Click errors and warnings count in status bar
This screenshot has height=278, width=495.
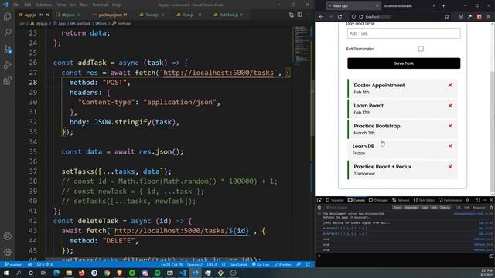(45, 264)
